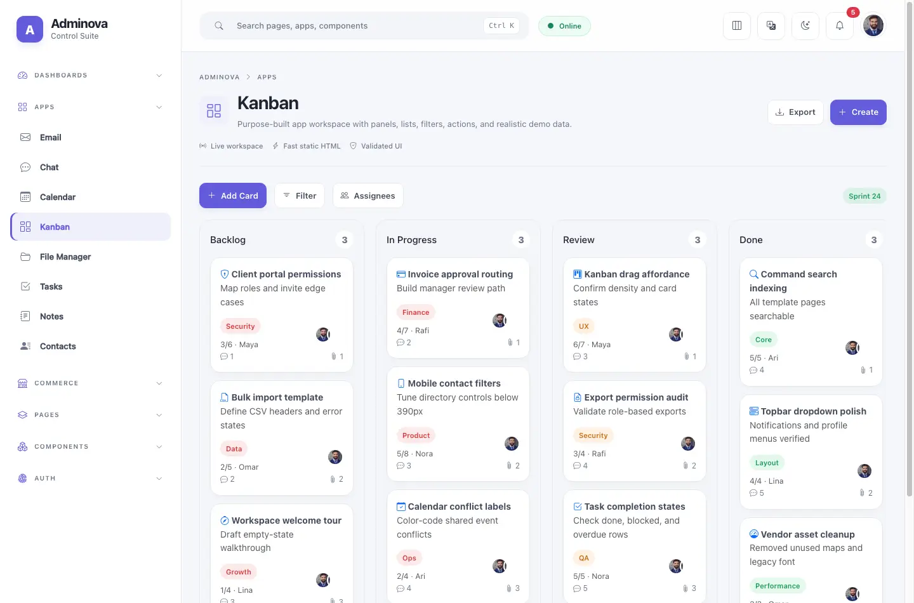This screenshot has width=914, height=603.
Task: Click the Backlog column count badge
Action: pyautogui.click(x=345, y=240)
